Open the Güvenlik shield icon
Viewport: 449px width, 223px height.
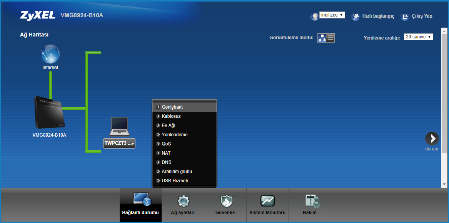(x=226, y=201)
